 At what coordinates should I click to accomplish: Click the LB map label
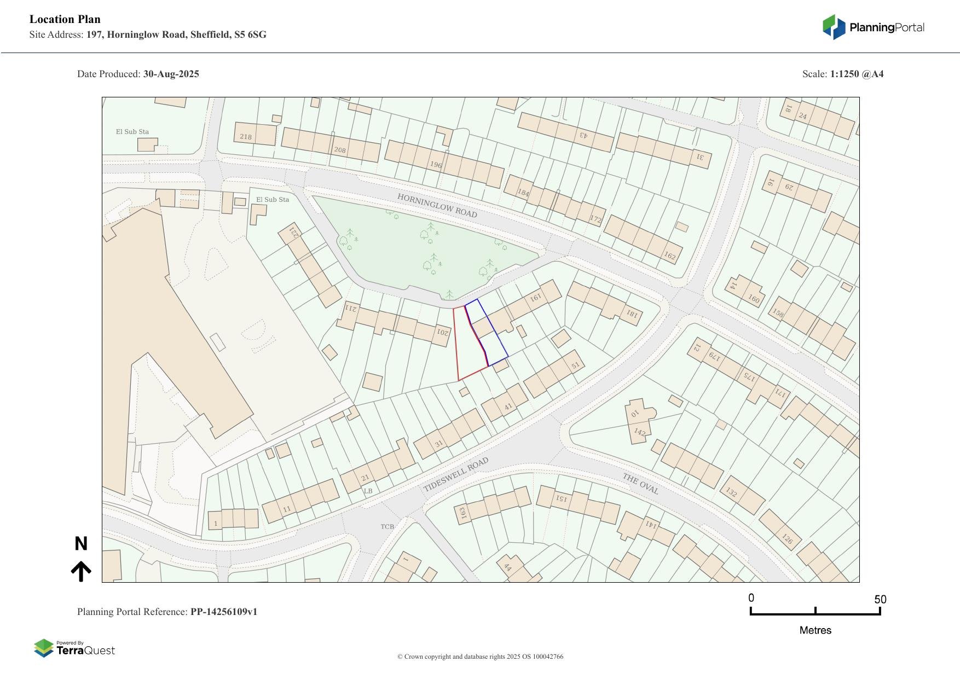coord(368,491)
